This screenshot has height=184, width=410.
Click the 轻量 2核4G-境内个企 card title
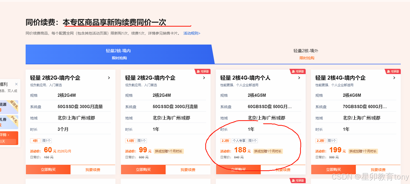(341, 78)
